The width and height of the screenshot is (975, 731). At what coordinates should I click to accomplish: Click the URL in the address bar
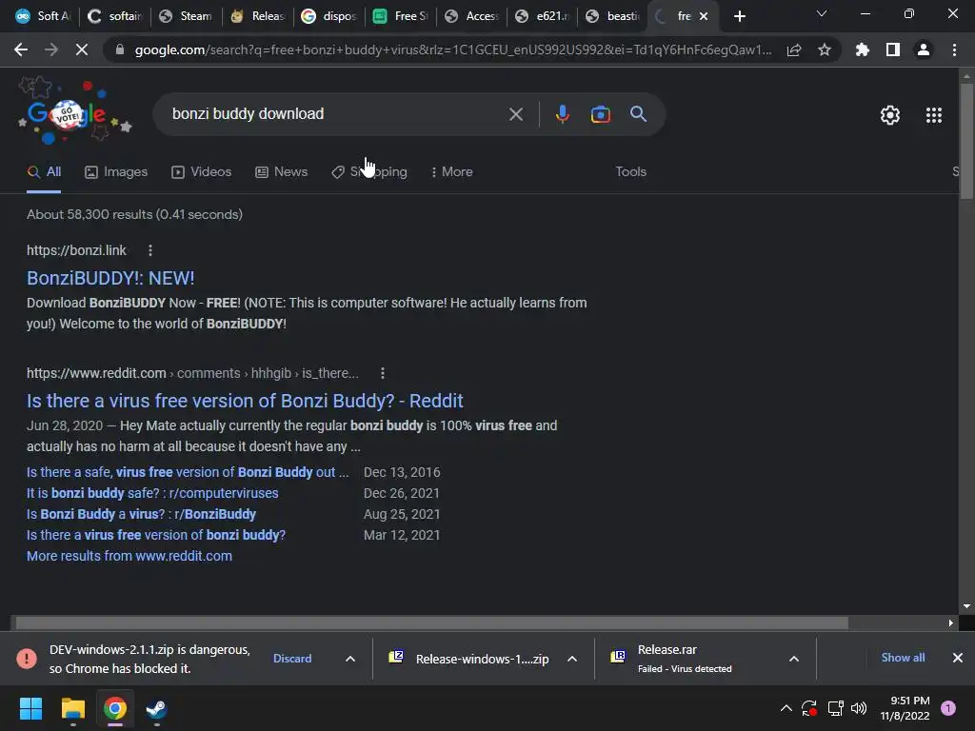click(452, 49)
